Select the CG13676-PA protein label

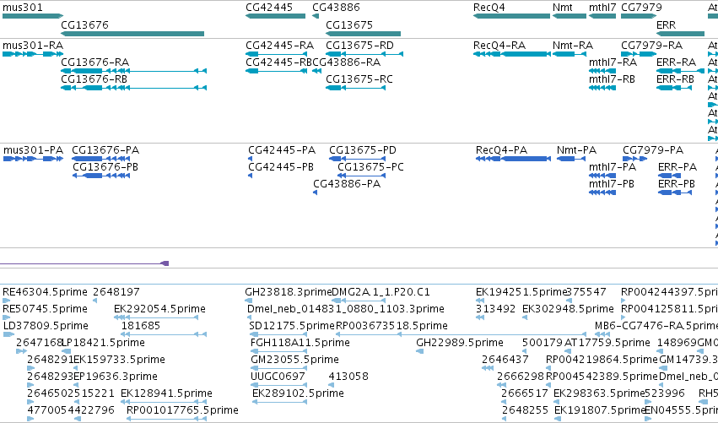click(105, 150)
